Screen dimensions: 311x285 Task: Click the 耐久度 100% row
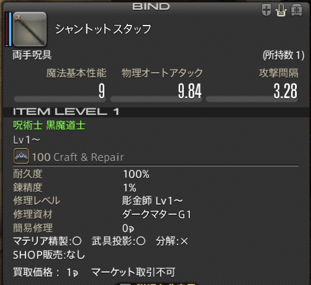pos(81,174)
